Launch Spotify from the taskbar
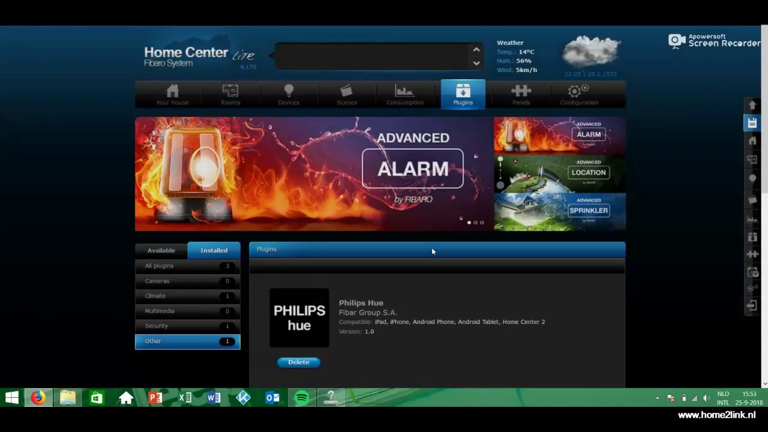Viewport: 768px width, 432px height. pos(302,397)
